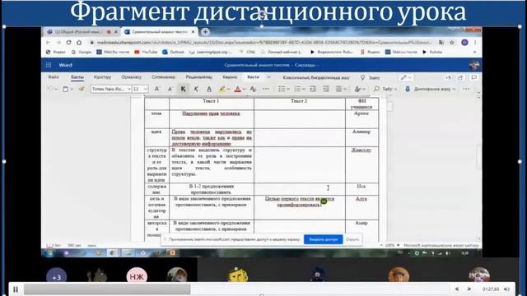Step forward with the next frame arrow
Viewport: 527px width, 296px height.
pyautogui.click(x=469, y=289)
